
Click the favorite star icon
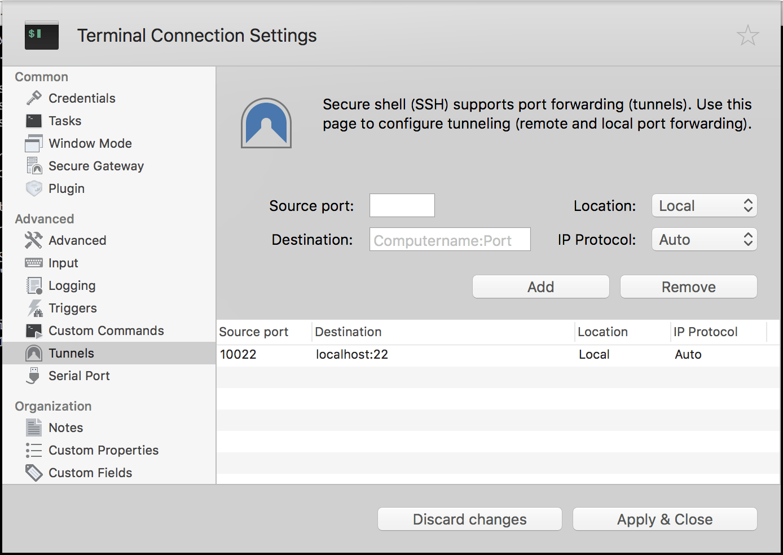click(x=747, y=36)
